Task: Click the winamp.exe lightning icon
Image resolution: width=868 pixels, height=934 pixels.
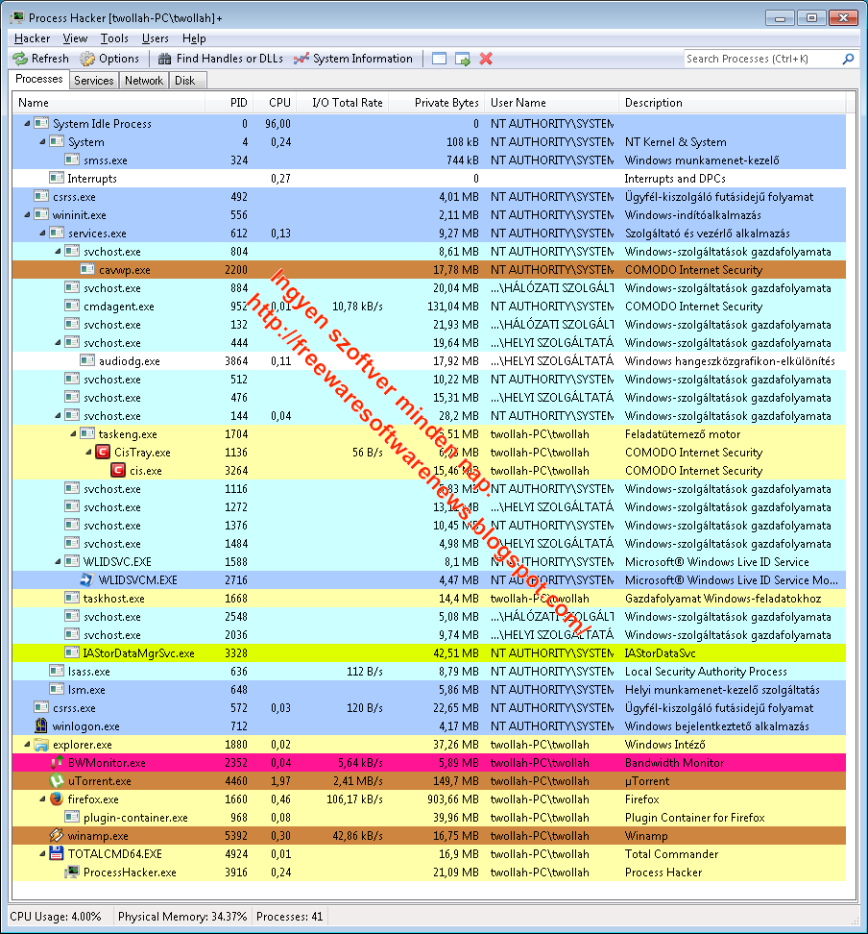Action: (x=57, y=836)
